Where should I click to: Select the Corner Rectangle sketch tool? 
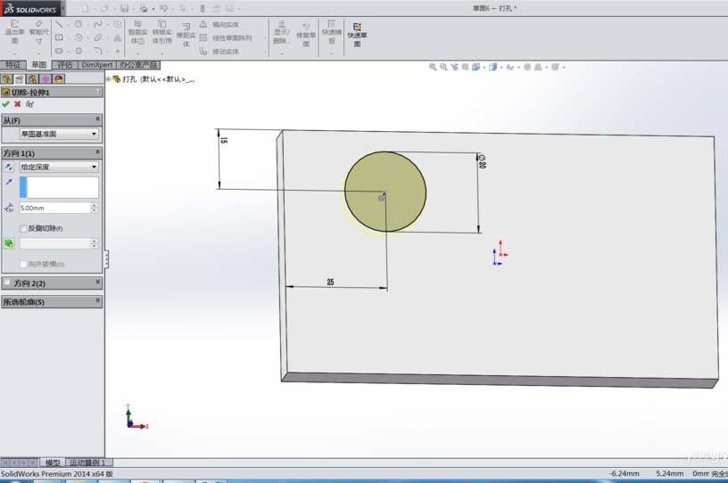(x=59, y=37)
